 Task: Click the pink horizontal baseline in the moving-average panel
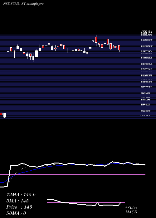pyautogui.click(x=73, y=174)
